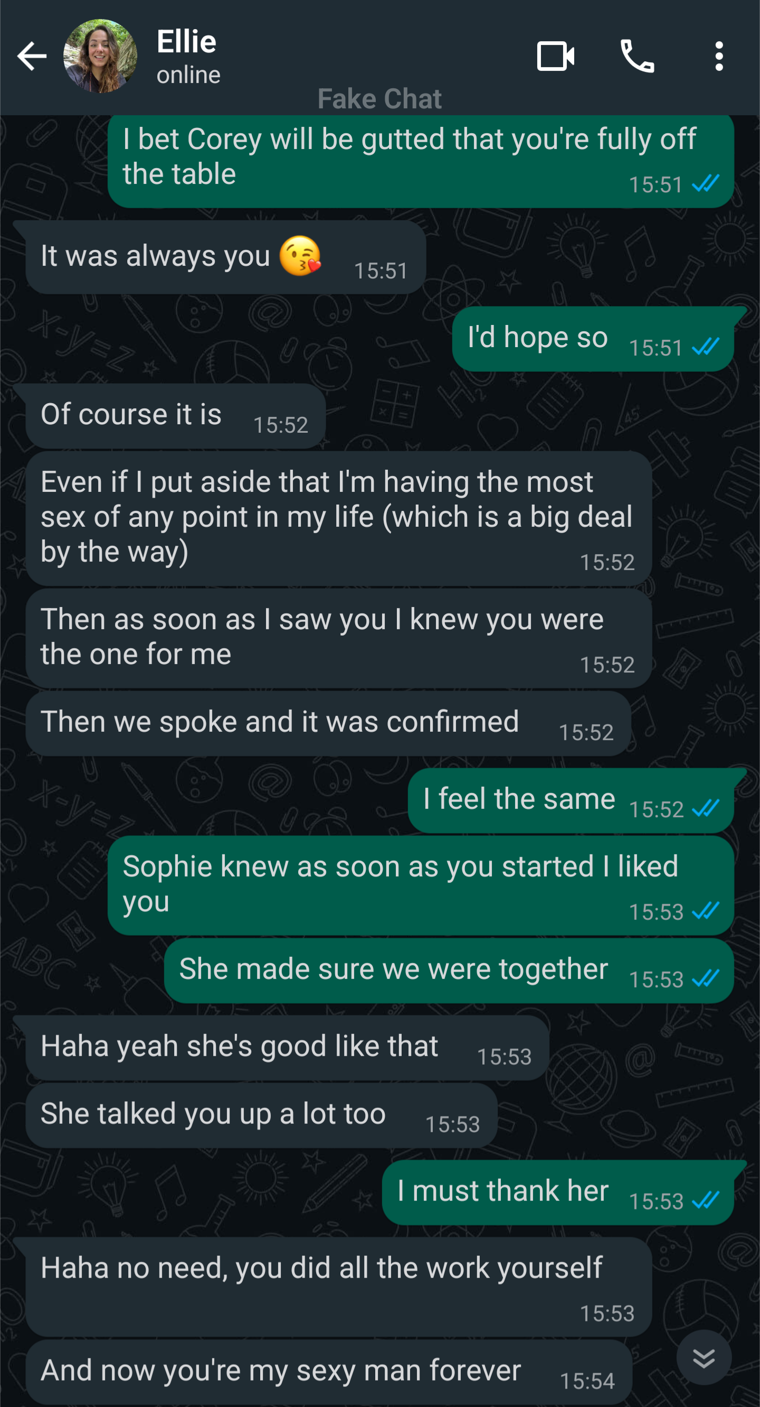Image resolution: width=760 pixels, height=1407 pixels.
Task: Tap the blue ticks on 'I feel the same'
Action: point(706,808)
